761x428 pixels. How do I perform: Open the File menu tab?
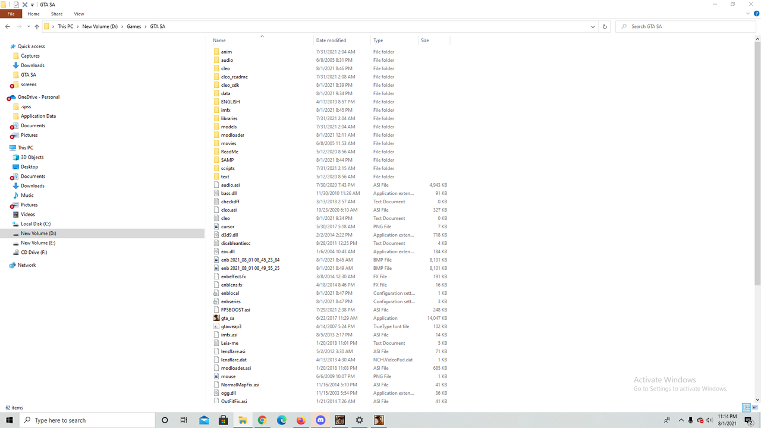[x=11, y=14]
